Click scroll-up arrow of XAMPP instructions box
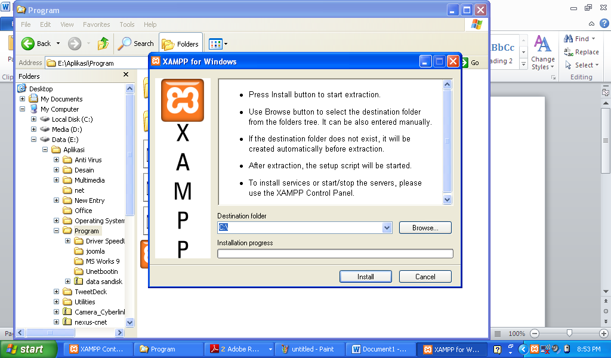The width and height of the screenshot is (611, 358). pyautogui.click(x=448, y=84)
